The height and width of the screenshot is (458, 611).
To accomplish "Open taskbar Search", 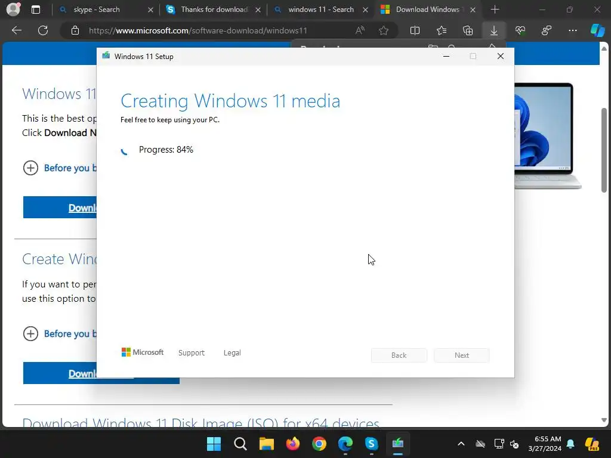I will coord(240,444).
